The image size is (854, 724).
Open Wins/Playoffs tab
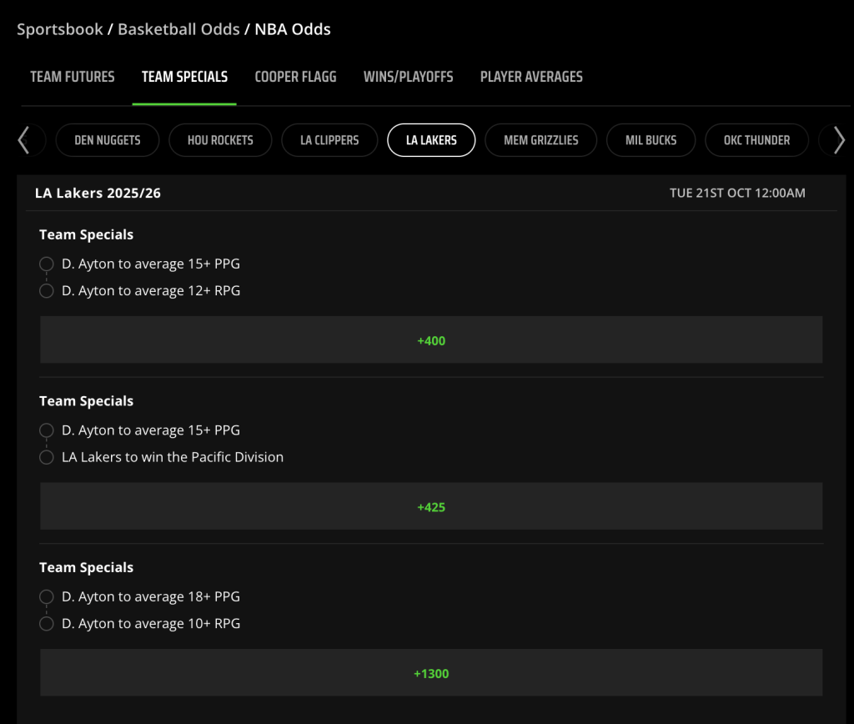point(409,77)
